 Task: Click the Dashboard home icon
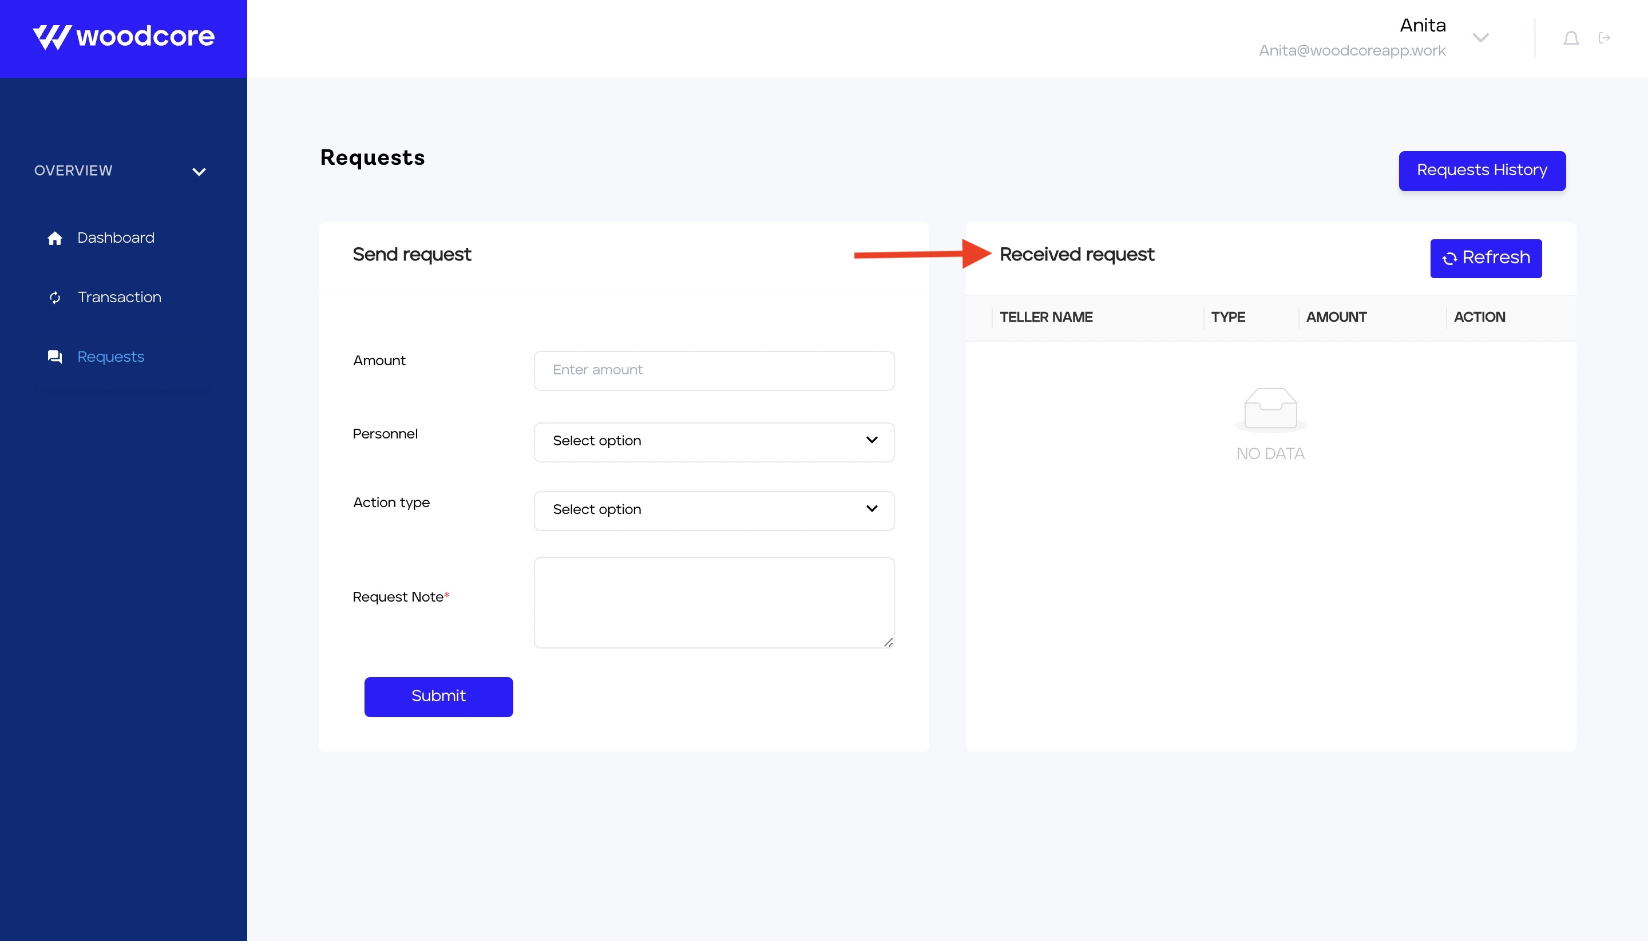[55, 239]
